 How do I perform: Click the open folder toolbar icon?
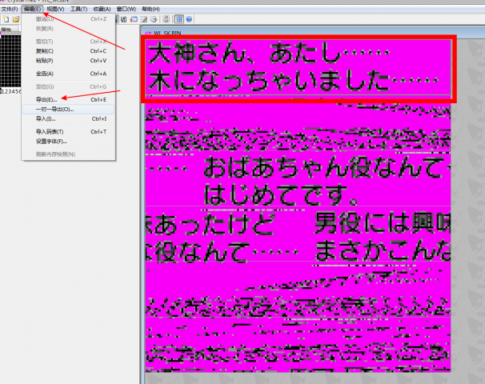tap(16, 19)
